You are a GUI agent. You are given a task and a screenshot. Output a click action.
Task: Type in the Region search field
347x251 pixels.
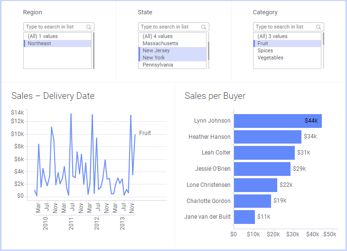(55, 27)
